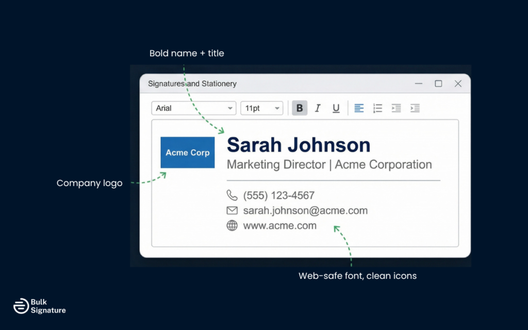Toggle bold formatting
The image size is (528, 330).
(300, 108)
